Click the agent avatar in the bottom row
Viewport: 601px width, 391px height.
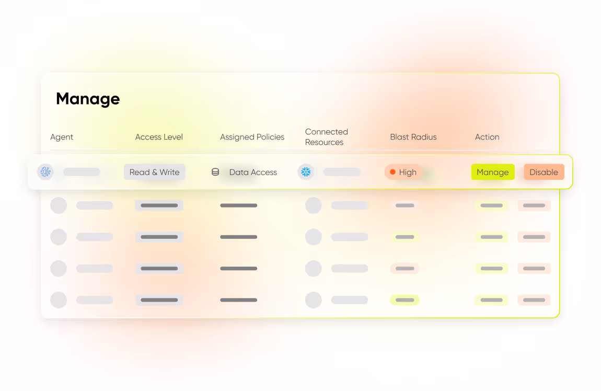click(59, 300)
